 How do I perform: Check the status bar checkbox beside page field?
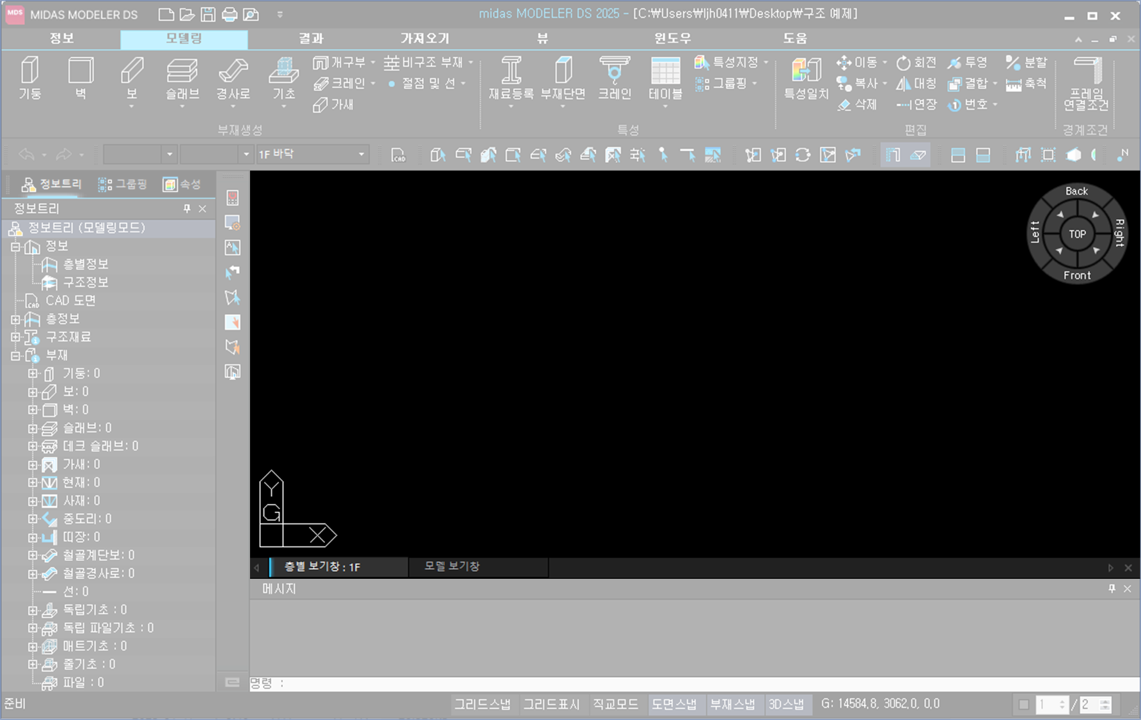1023,705
